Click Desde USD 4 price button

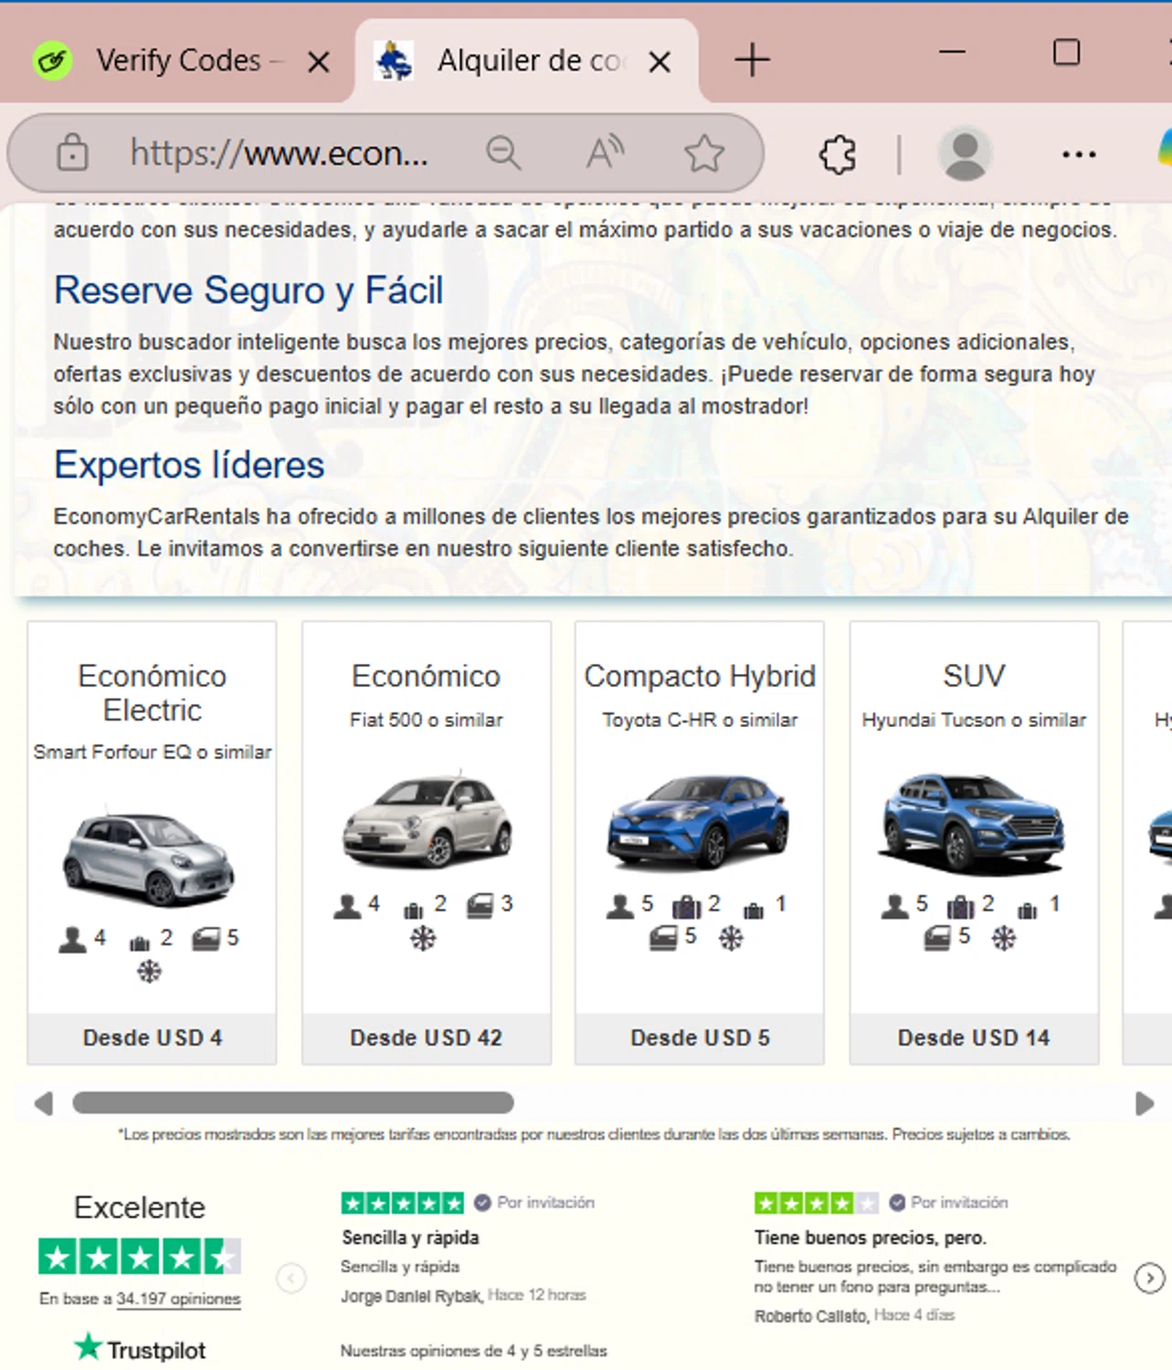pyautogui.click(x=152, y=1038)
